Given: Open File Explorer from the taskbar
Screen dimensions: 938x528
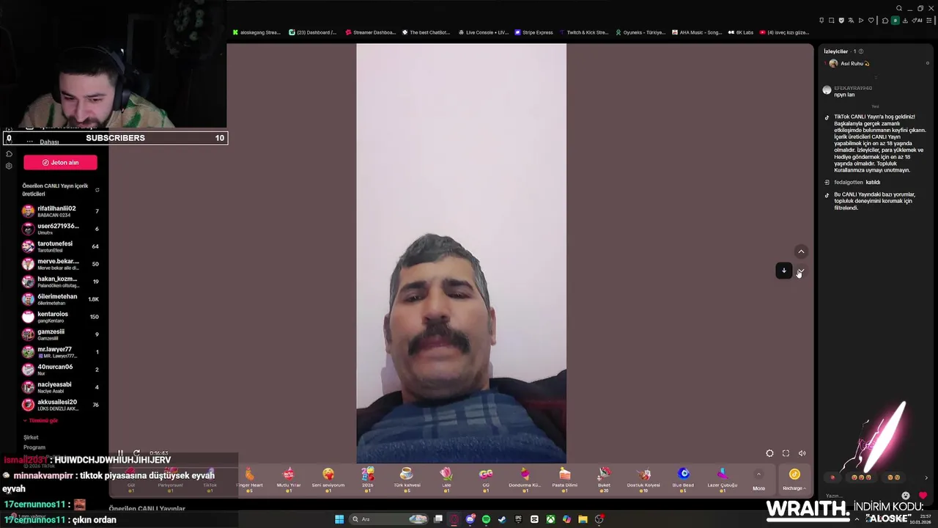Looking at the screenshot, I should [583, 519].
